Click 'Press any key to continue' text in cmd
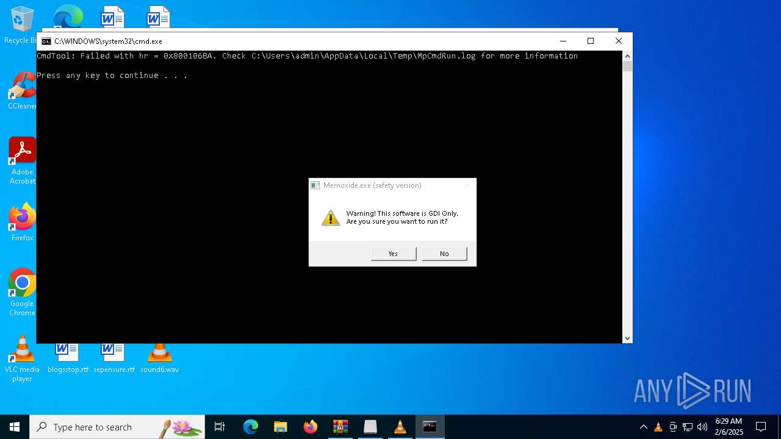The height and width of the screenshot is (439, 781). coord(112,76)
